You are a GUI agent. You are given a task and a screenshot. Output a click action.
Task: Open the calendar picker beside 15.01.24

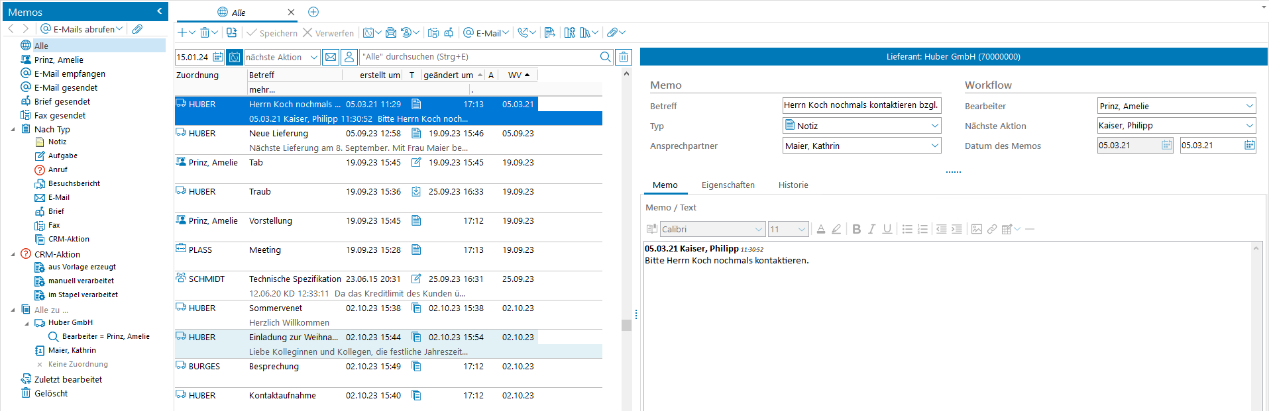tap(217, 57)
